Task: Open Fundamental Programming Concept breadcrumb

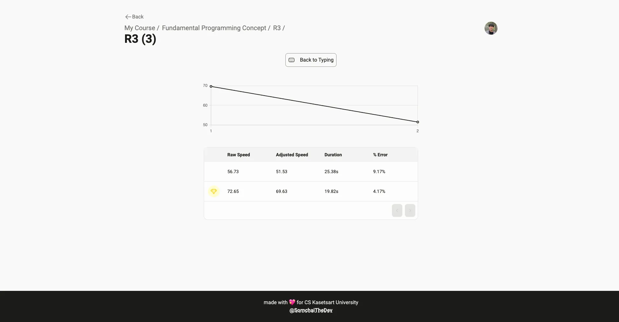Action: (214, 28)
